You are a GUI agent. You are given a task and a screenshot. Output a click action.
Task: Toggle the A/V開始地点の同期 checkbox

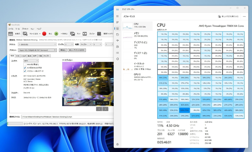tap(25, 68)
